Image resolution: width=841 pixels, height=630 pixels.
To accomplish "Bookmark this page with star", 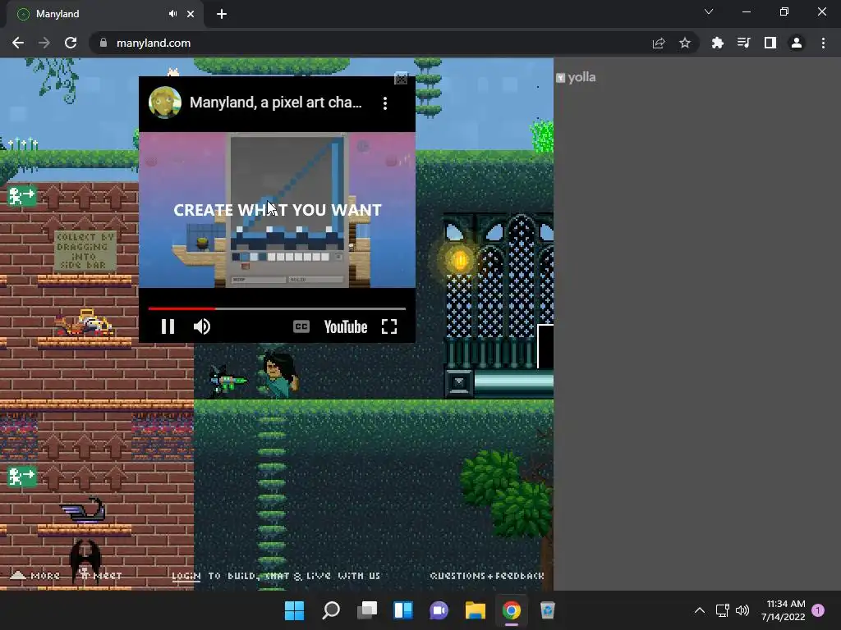I will (x=685, y=43).
